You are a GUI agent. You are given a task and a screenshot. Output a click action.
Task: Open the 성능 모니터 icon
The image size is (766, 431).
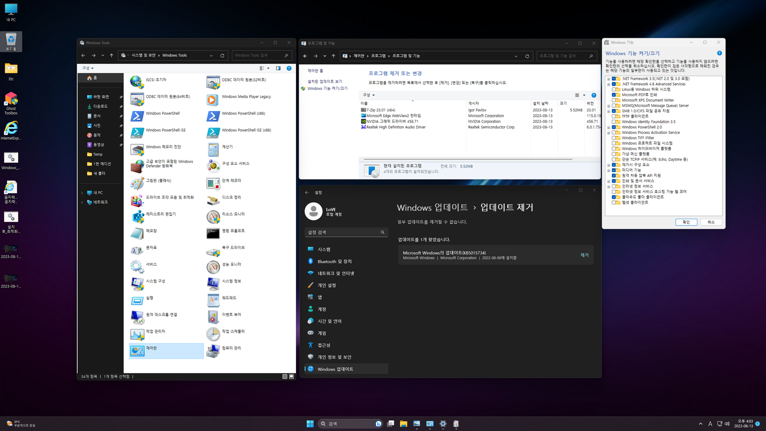pyautogui.click(x=213, y=266)
